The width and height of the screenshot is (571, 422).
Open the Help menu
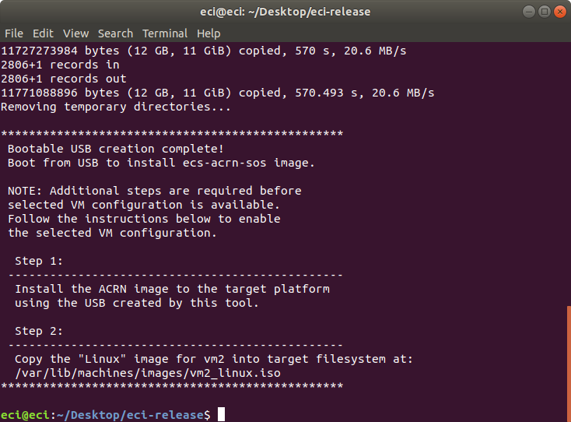208,33
